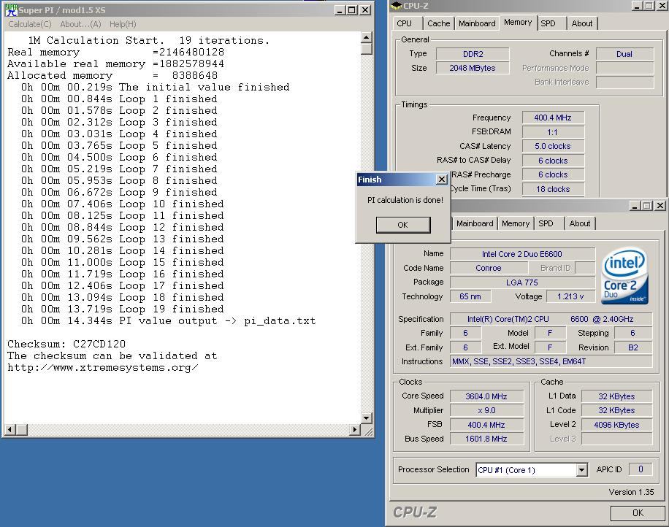Click the Technology value 65 nm

(470, 296)
